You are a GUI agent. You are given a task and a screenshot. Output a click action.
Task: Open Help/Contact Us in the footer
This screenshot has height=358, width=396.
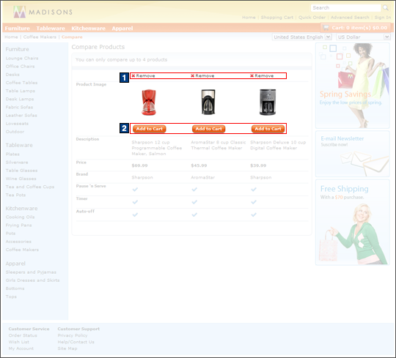click(x=76, y=342)
